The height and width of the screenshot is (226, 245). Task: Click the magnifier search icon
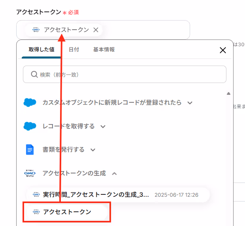tap(34, 74)
